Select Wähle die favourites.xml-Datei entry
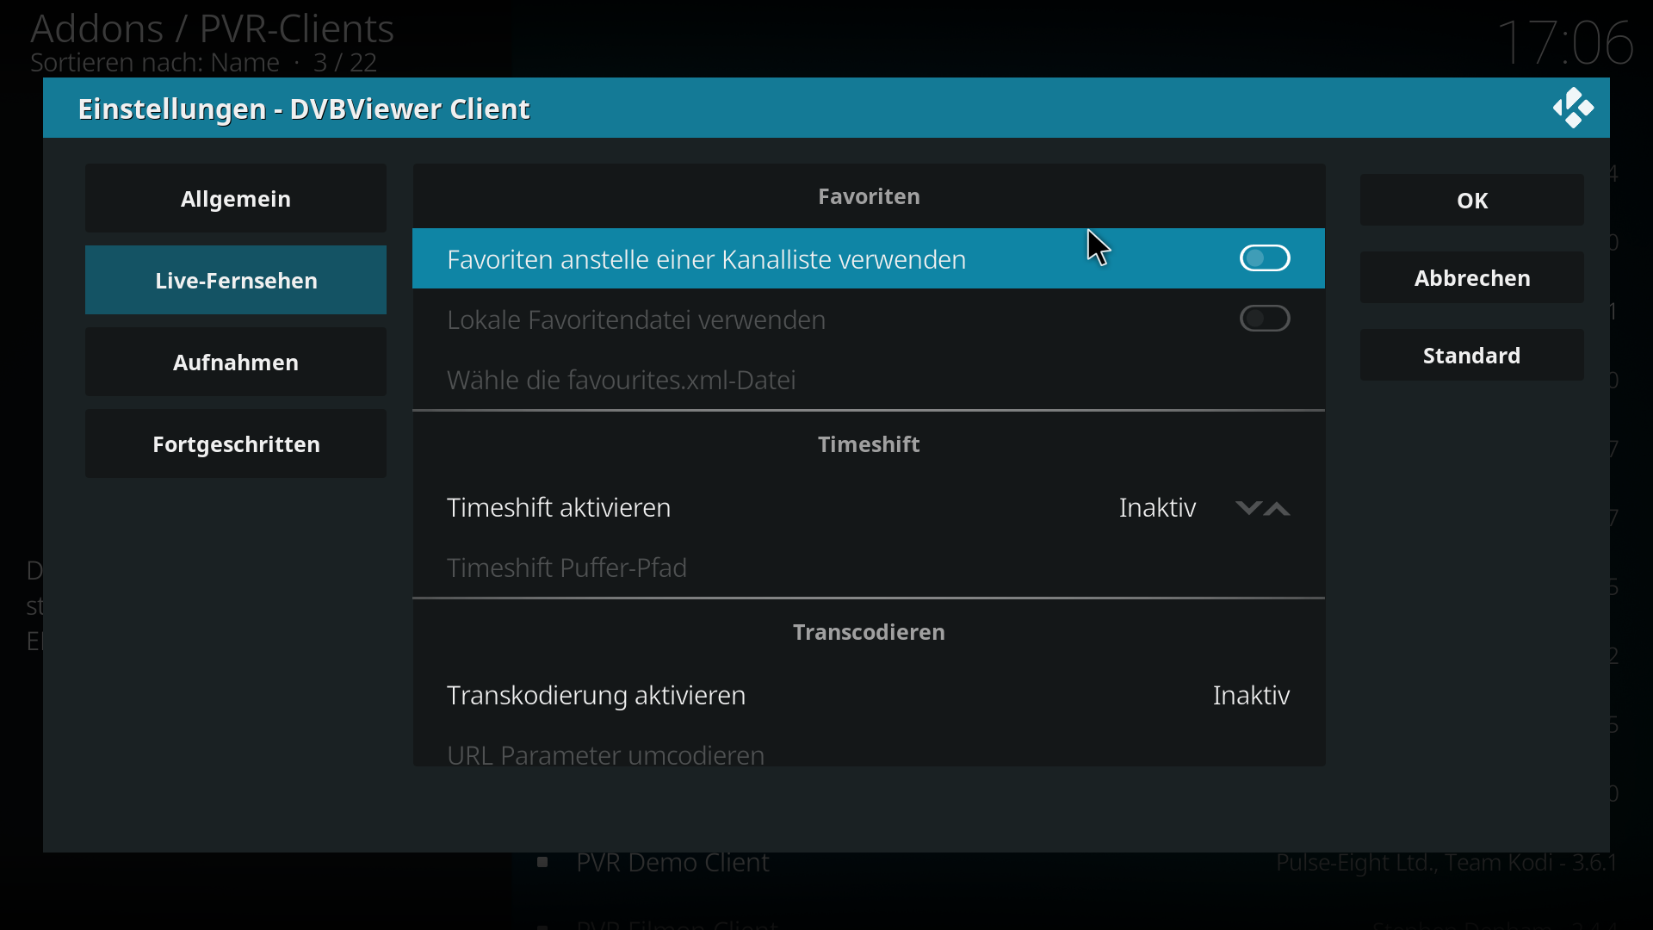The image size is (1653, 930). click(869, 380)
